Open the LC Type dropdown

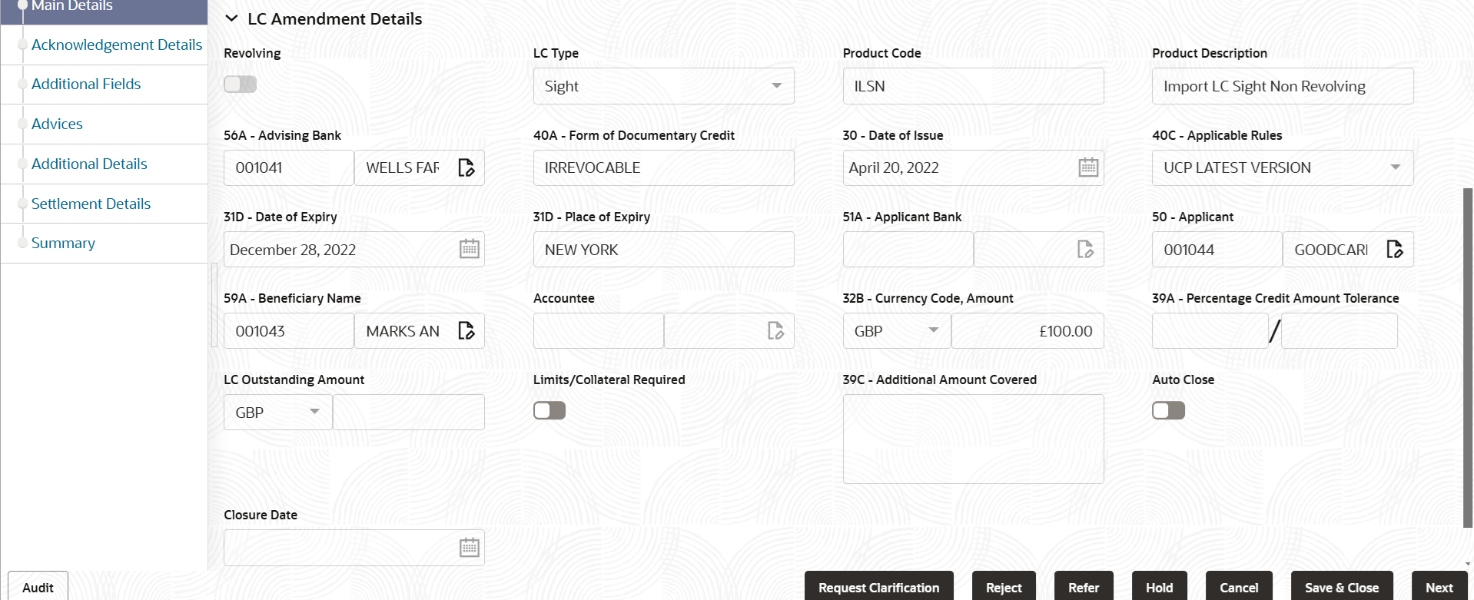coord(776,86)
